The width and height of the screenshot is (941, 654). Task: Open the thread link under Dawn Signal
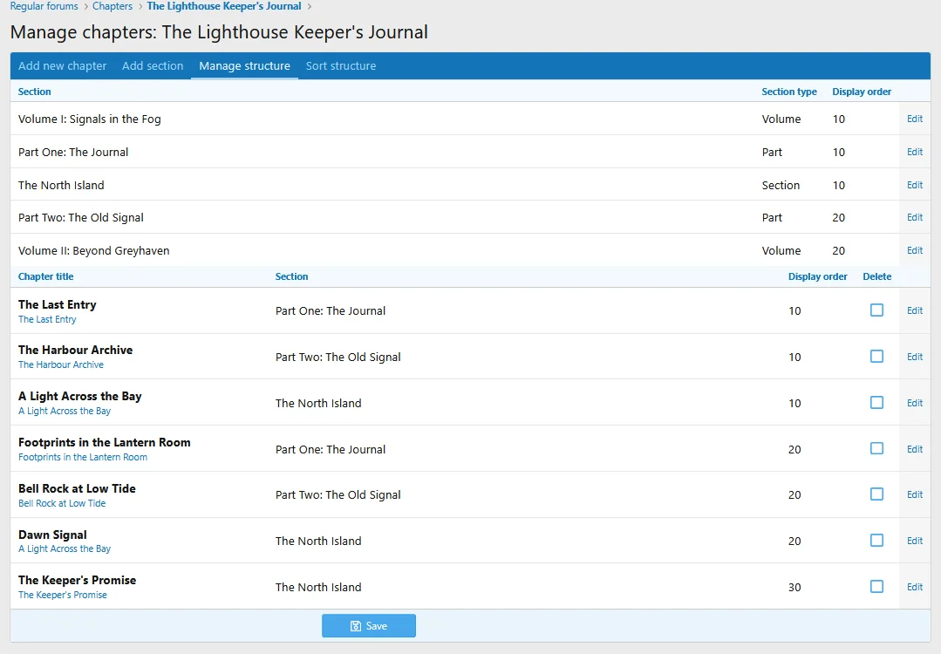[x=65, y=549]
